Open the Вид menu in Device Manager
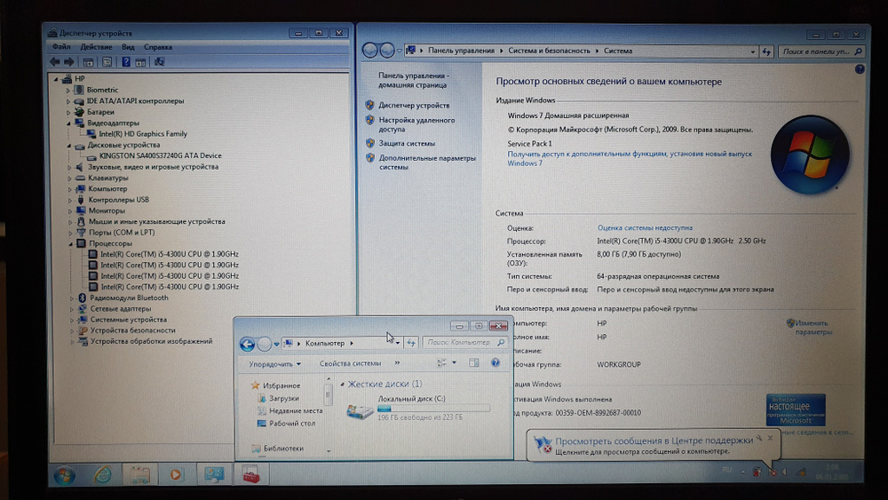Viewport: 888px width, 500px height. (128, 47)
